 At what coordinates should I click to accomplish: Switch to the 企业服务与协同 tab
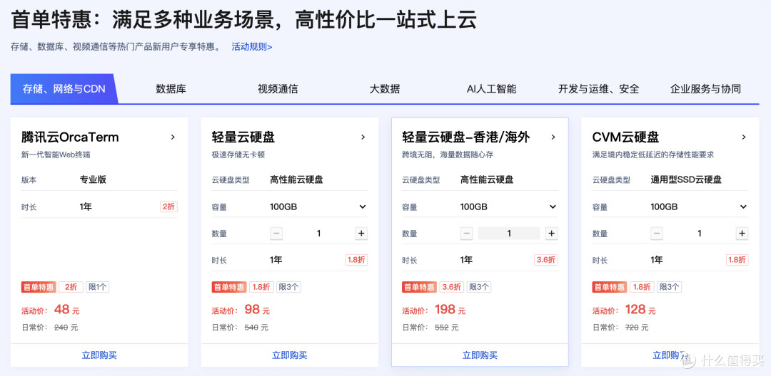pyautogui.click(x=705, y=89)
